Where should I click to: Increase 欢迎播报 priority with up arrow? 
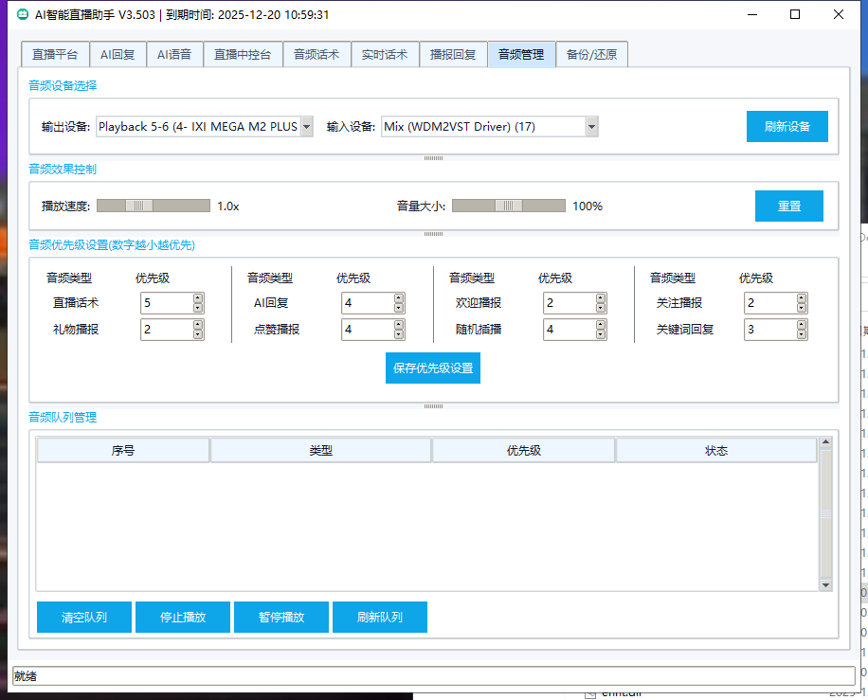601,298
